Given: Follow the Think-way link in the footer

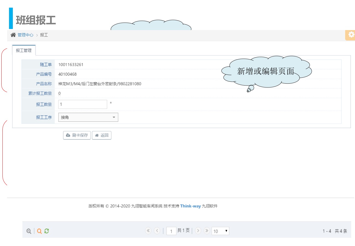Looking at the screenshot, I should (x=190, y=206).
